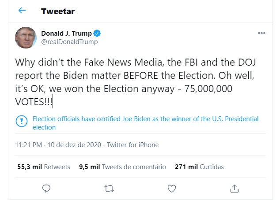Expand the three-dot more options menu
This screenshot has height=200, width=280.
[x=262, y=33]
